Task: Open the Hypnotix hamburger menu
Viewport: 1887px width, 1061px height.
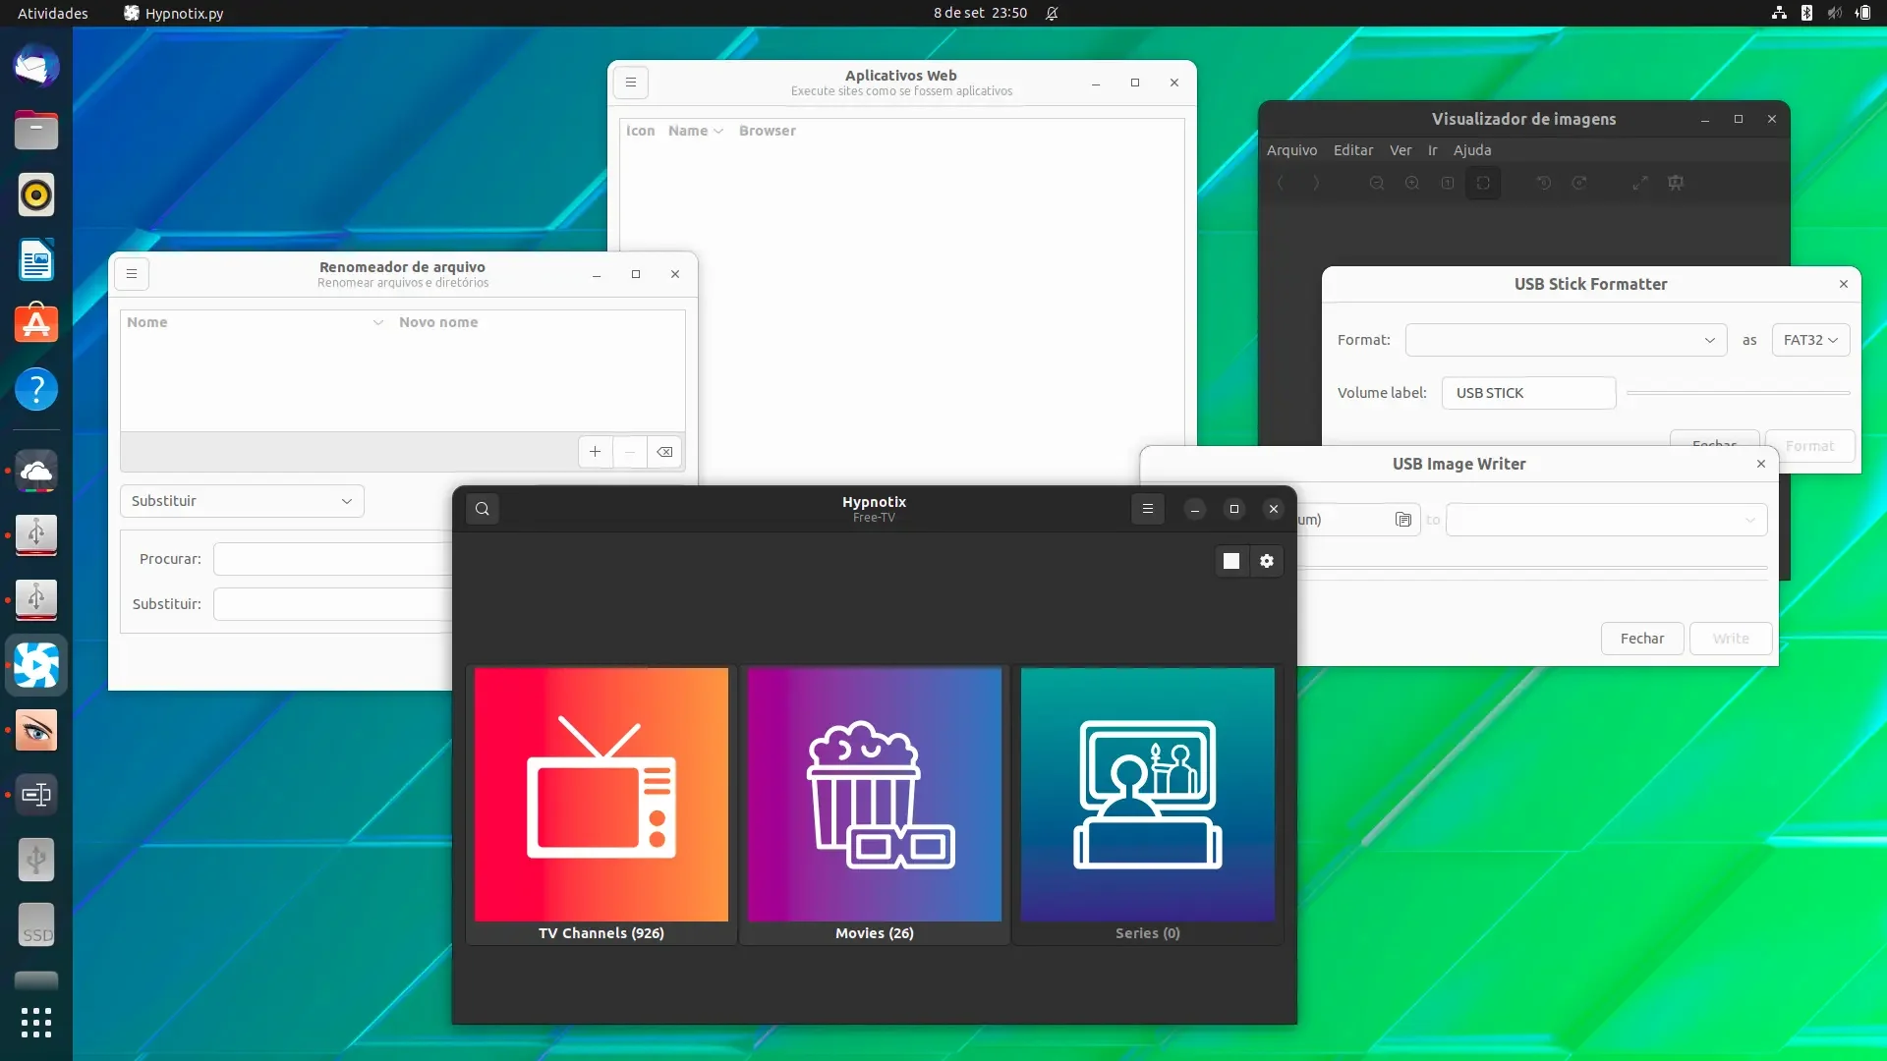Action: coord(1147,509)
